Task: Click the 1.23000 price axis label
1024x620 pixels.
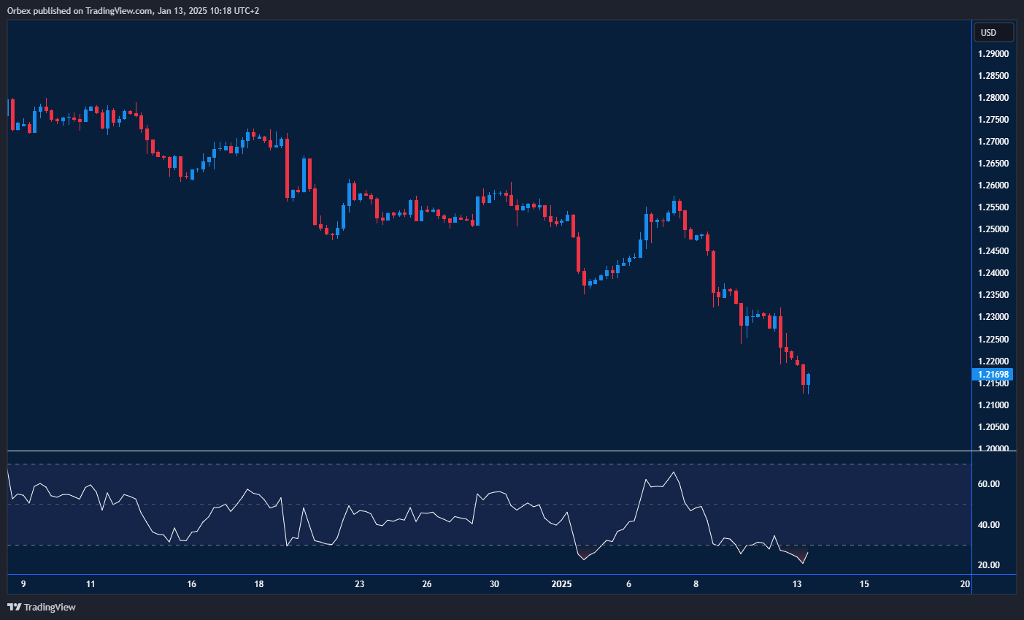Action: click(x=993, y=317)
